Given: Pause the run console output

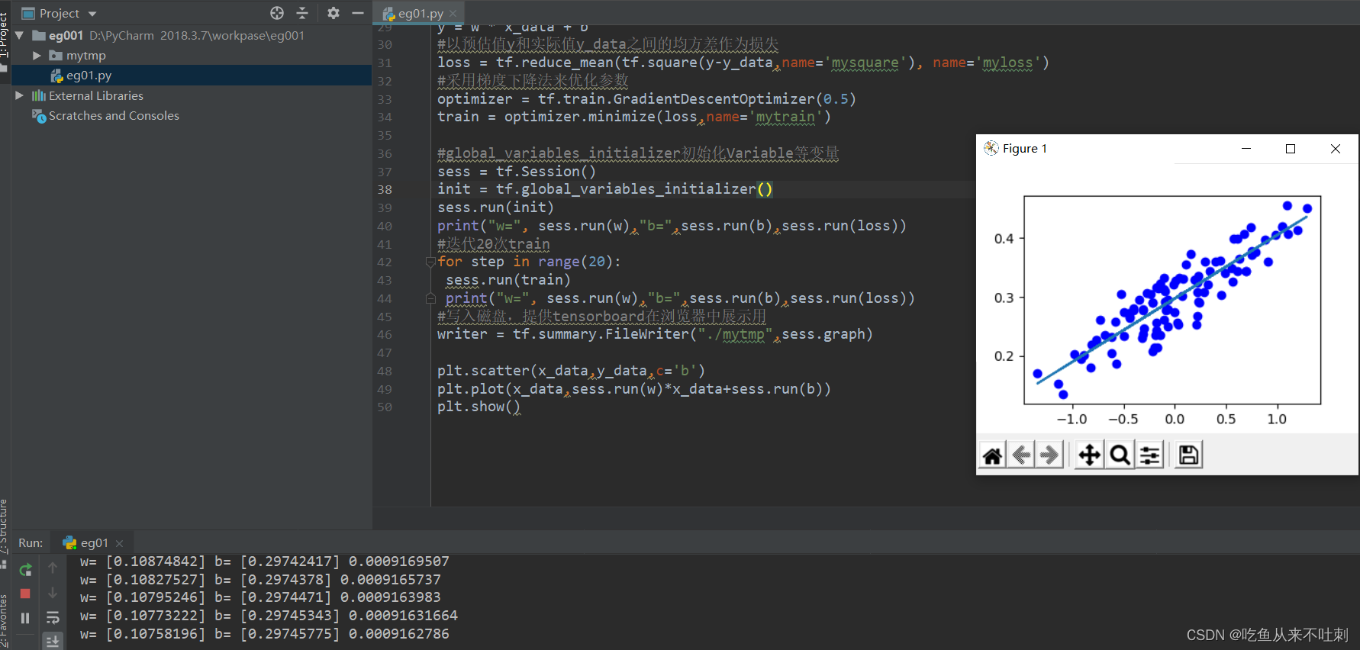Looking at the screenshot, I should click(25, 618).
